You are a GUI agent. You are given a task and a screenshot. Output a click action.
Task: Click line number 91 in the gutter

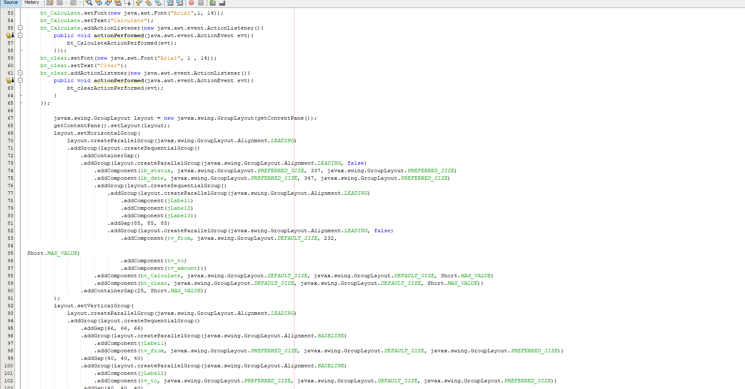coord(10,298)
